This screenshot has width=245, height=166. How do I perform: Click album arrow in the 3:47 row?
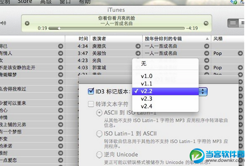[207, 53]
